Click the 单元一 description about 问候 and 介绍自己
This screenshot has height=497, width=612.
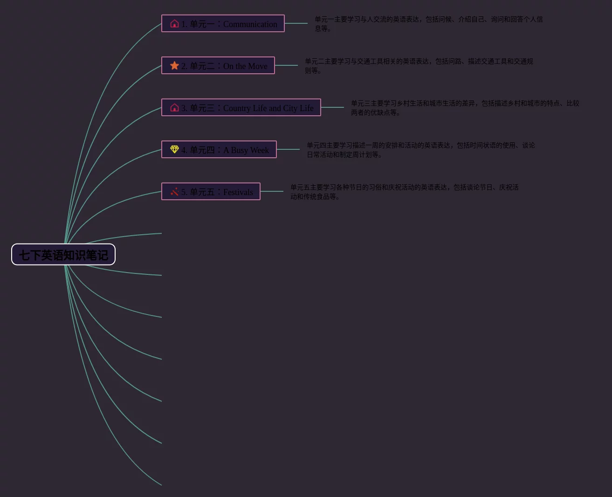coord(428,24)
